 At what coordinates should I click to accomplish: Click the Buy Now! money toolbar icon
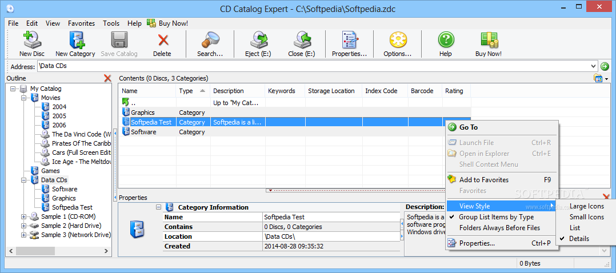coord(489,39)
